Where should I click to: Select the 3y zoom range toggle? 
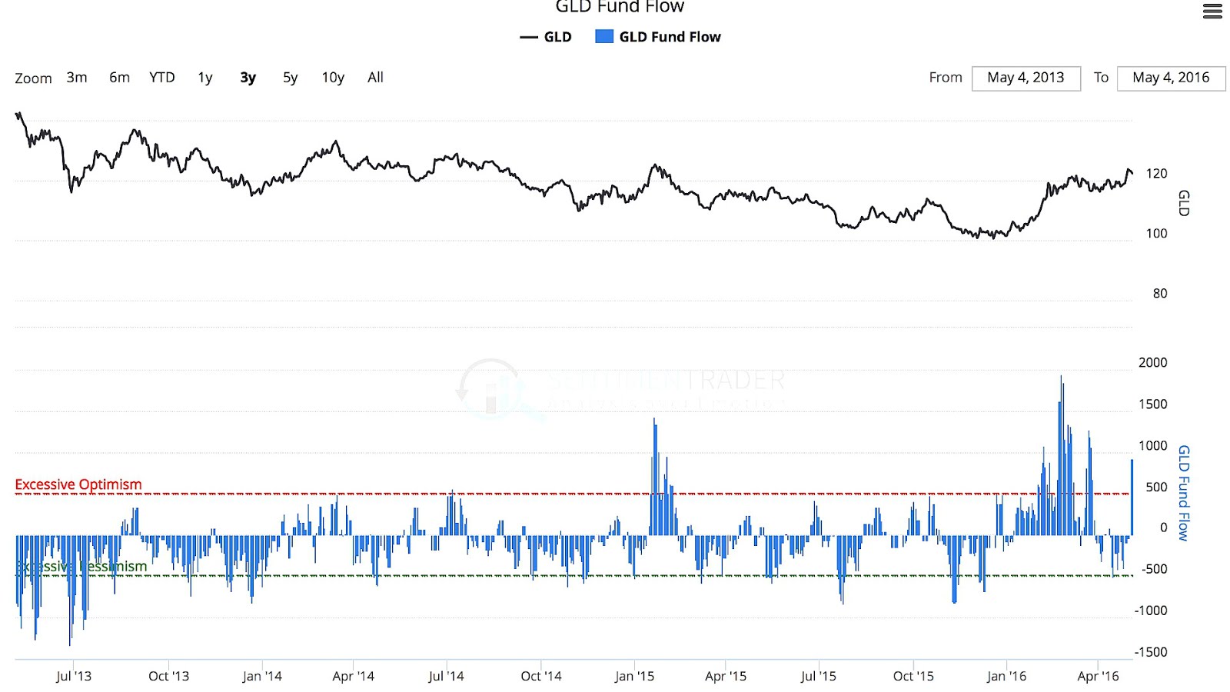pos(248,77)
